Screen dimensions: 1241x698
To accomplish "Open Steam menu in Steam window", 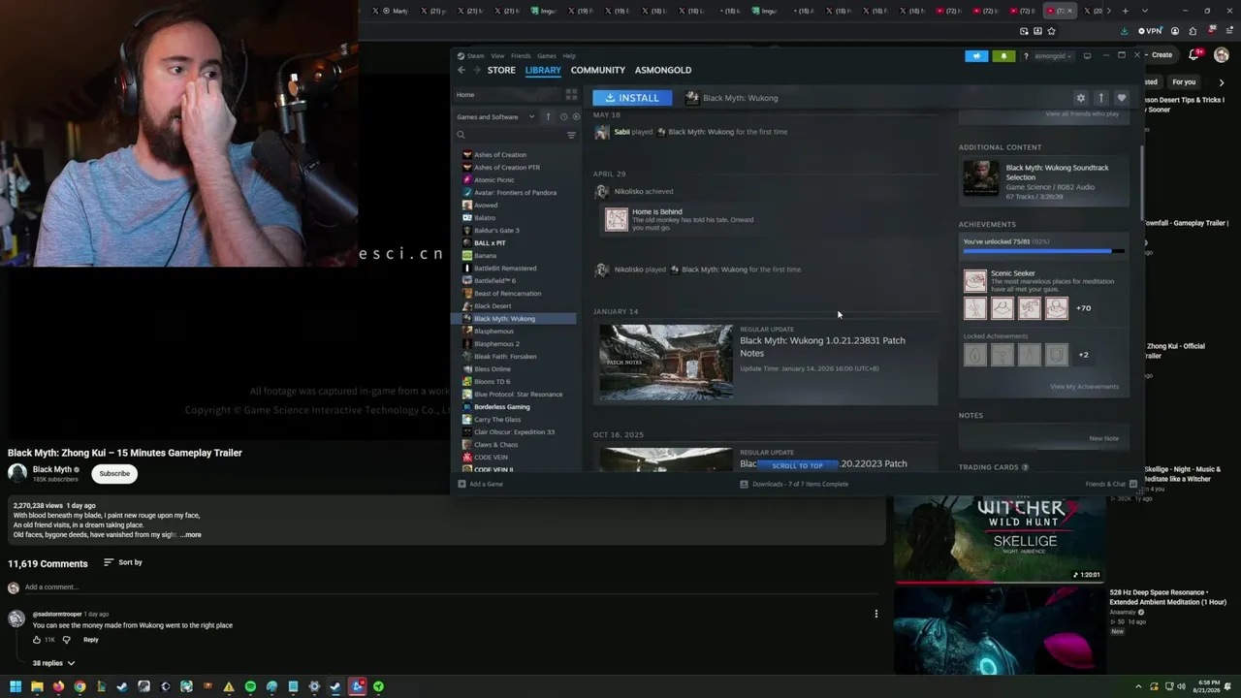I will (x=476, y=56).
